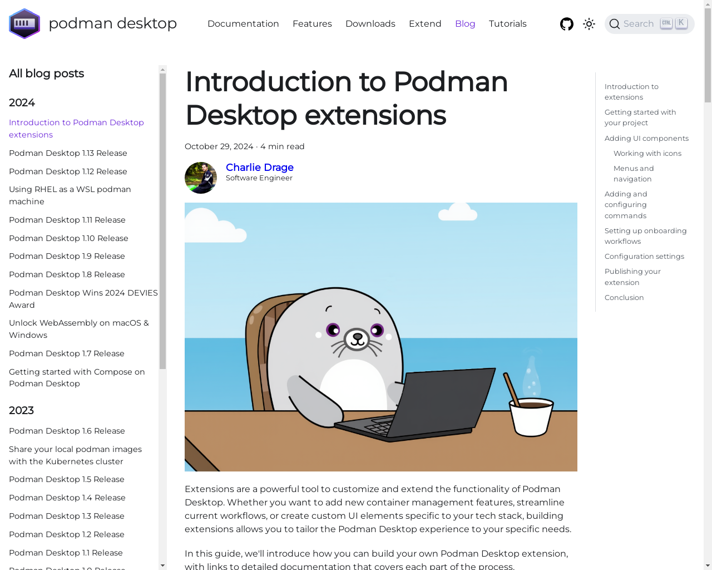Open 'Podman Desktop 1.5 Release' post

(67, 479)
